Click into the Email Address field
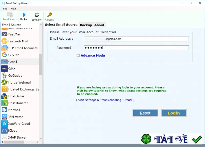Viewport: 205px width, 147px height. (x=136, y=39)
